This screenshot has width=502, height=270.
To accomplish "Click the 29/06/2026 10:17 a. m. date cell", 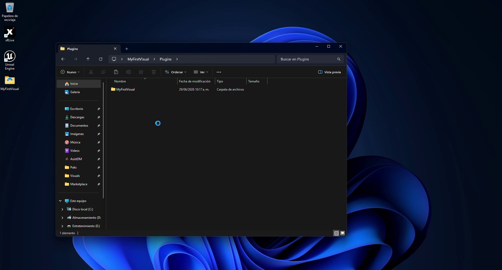I will [194, 89].
